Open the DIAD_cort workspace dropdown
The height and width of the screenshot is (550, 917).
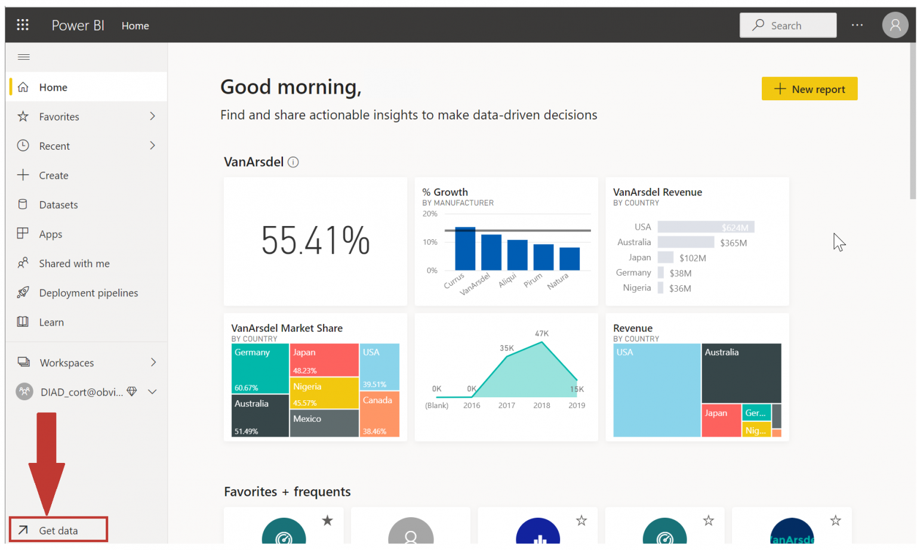pyautogui.click(x=152, y=391)
